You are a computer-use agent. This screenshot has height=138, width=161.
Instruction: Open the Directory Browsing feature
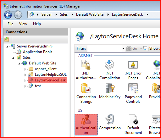(155, 124)
